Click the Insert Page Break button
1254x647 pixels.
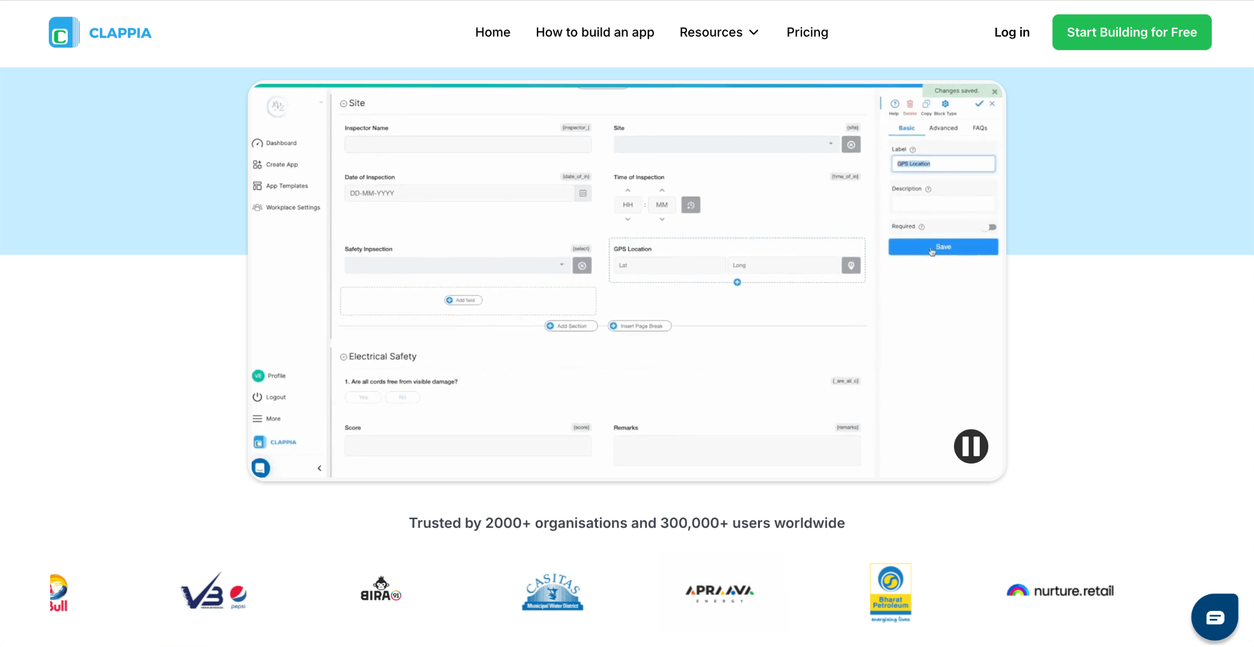[x=640, y=326]
